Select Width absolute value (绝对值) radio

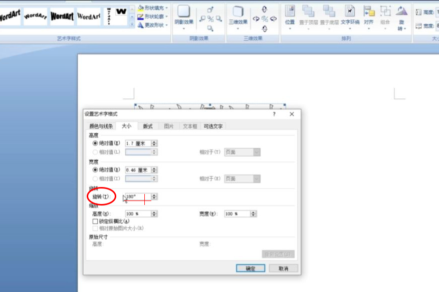[95, 169]
